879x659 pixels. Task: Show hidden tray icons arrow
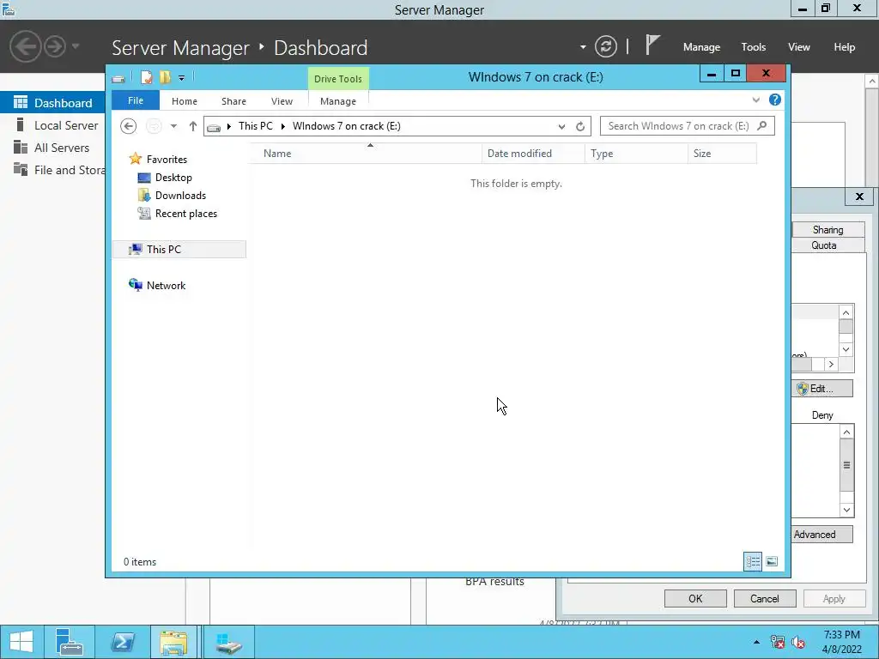click(x=757, y=642)
